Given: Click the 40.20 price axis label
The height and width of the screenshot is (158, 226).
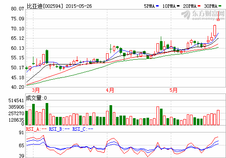Looking at the screenshot, I should point(17,87).
